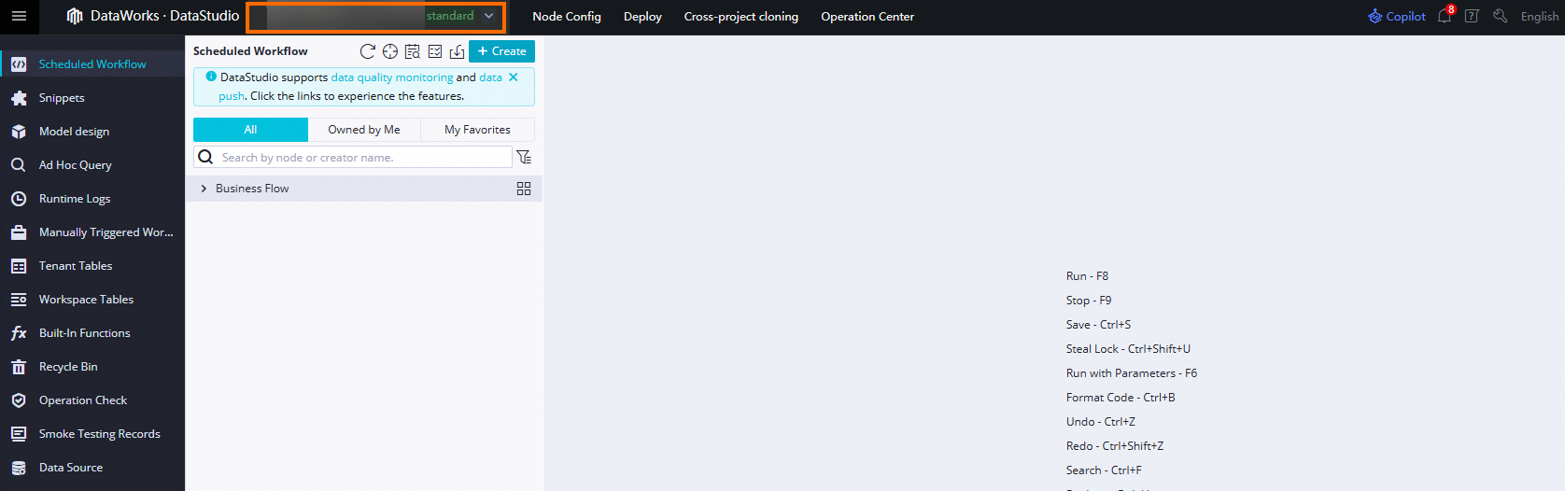Expand the Business Flow tree node
Image resolution: width=1565 pixels, height=491 pixels.
204,189
